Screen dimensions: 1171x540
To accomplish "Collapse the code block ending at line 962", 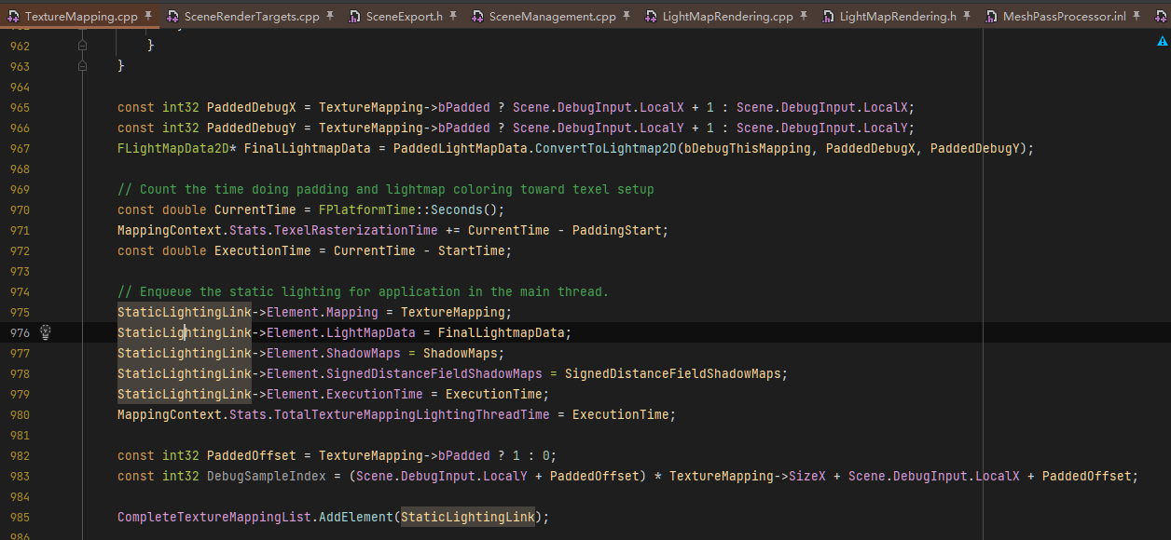I will [82, 46].
